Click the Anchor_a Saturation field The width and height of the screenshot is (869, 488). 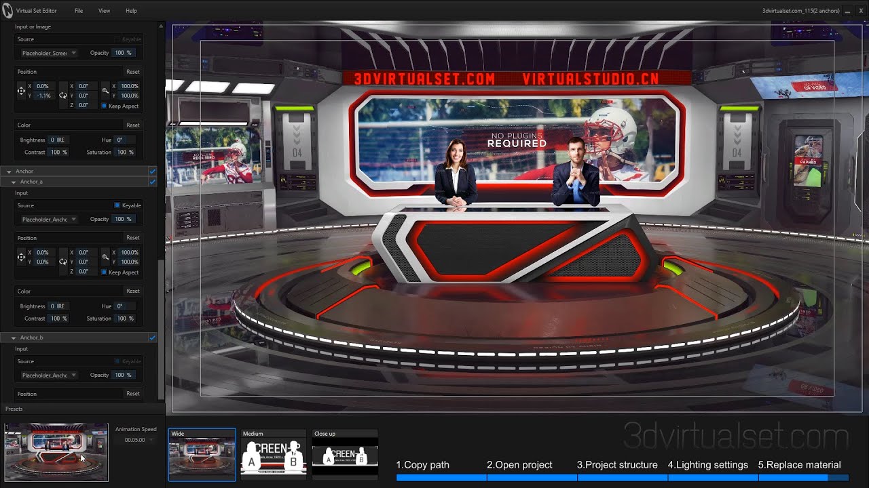tap(124, 319)
